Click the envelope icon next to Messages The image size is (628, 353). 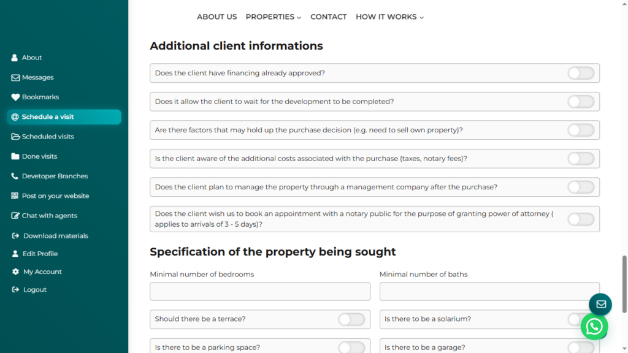pos(15,77)
